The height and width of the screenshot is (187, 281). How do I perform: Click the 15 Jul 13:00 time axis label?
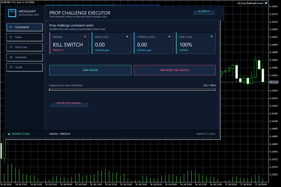click(96, 184)
